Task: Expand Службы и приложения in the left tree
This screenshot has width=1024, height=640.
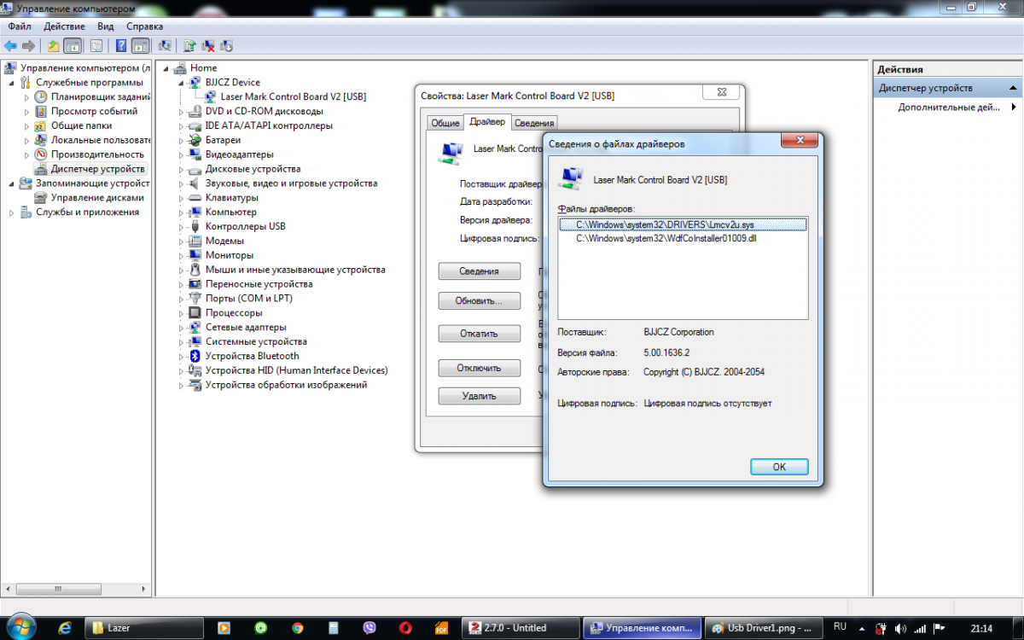Action: pyautogui.click(x=12, y=212)
